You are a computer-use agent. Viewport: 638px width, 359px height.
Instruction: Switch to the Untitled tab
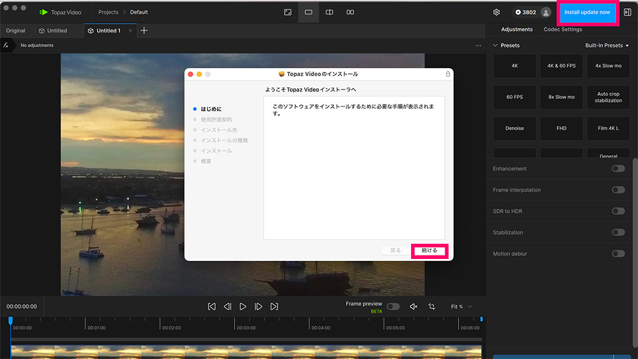point(53,31)
